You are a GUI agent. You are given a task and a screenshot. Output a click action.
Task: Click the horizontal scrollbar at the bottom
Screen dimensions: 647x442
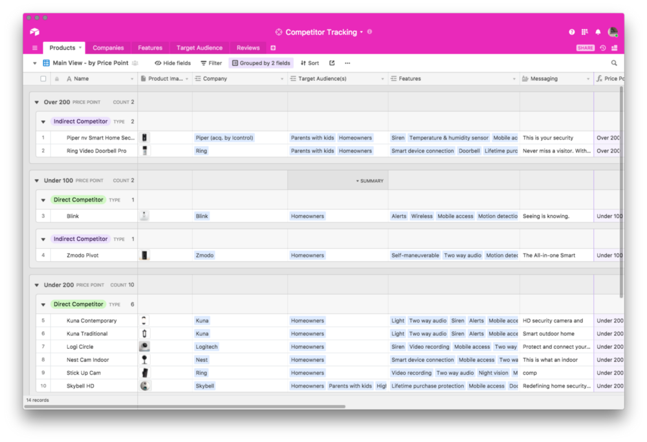[185, 406]
